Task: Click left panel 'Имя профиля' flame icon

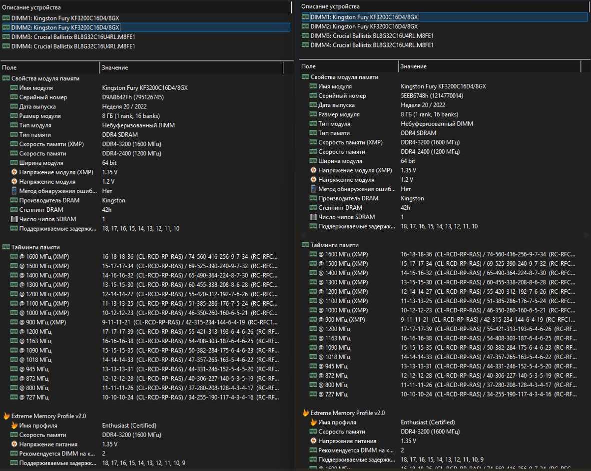Action: click(x=14, y=425)
